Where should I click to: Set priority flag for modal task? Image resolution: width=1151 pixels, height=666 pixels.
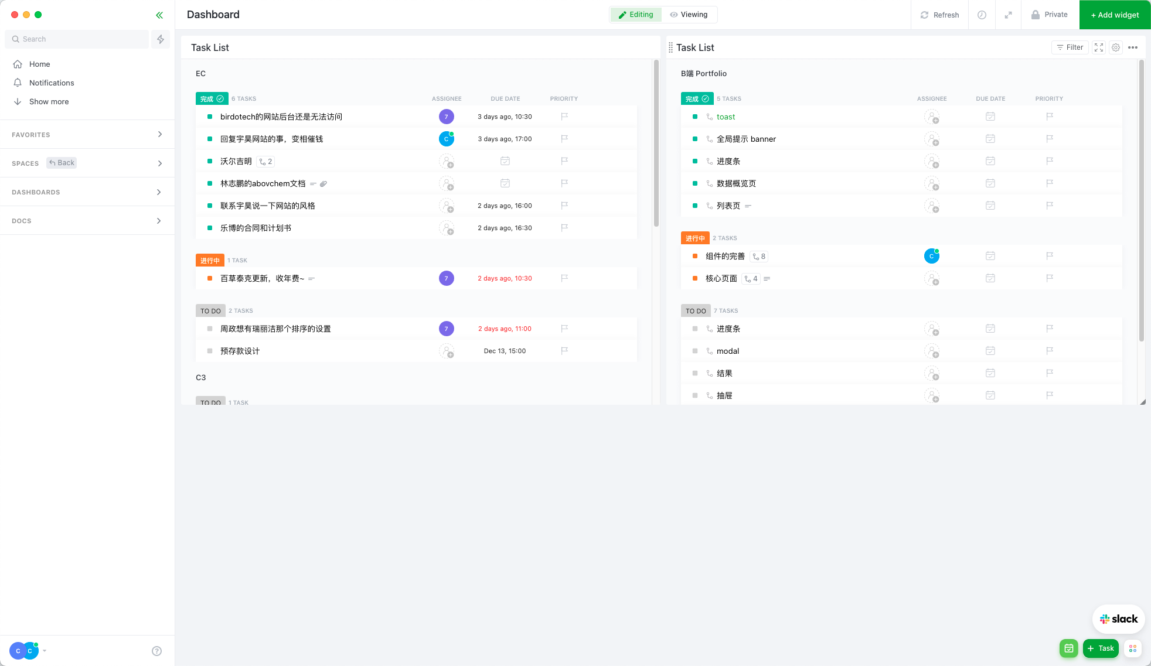coord(1050,351)
